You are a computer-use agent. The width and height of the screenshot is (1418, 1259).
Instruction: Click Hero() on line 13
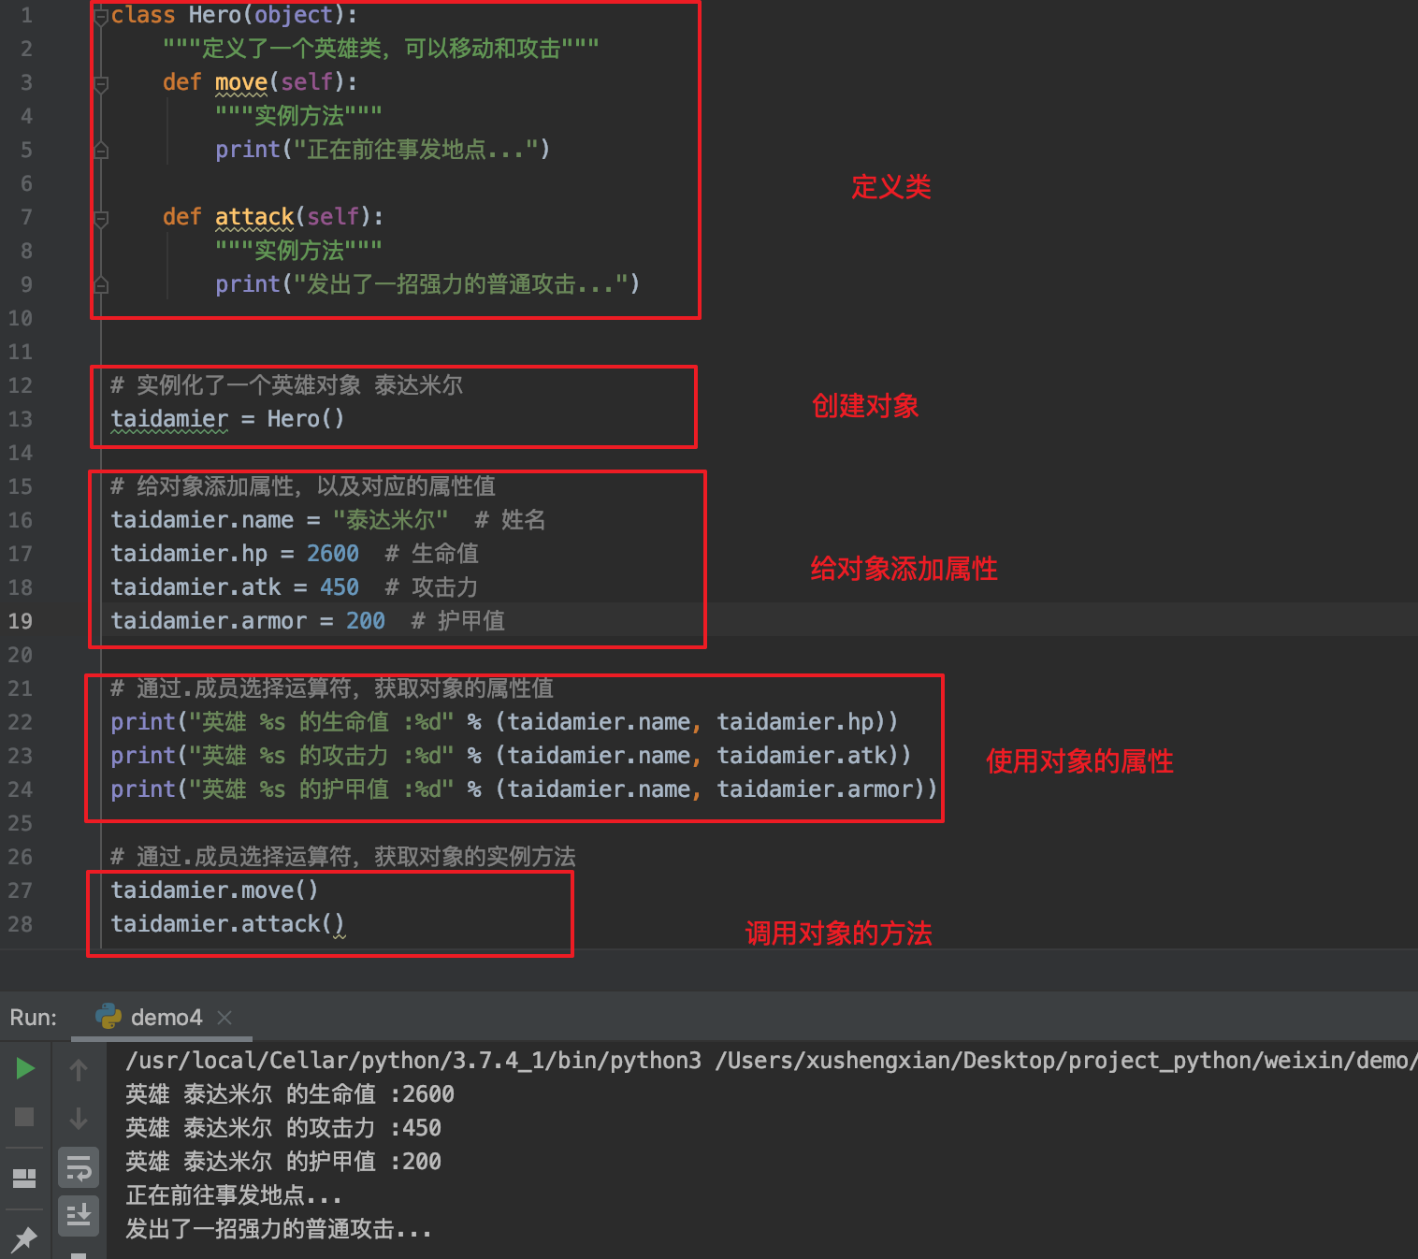306,419
